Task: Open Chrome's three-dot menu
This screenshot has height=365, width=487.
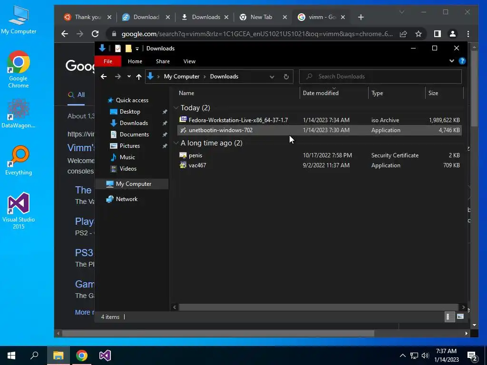Action: (x=468, y=34)
